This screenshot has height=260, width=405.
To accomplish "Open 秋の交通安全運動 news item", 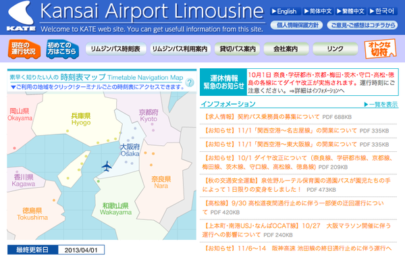I will point(296,185).
